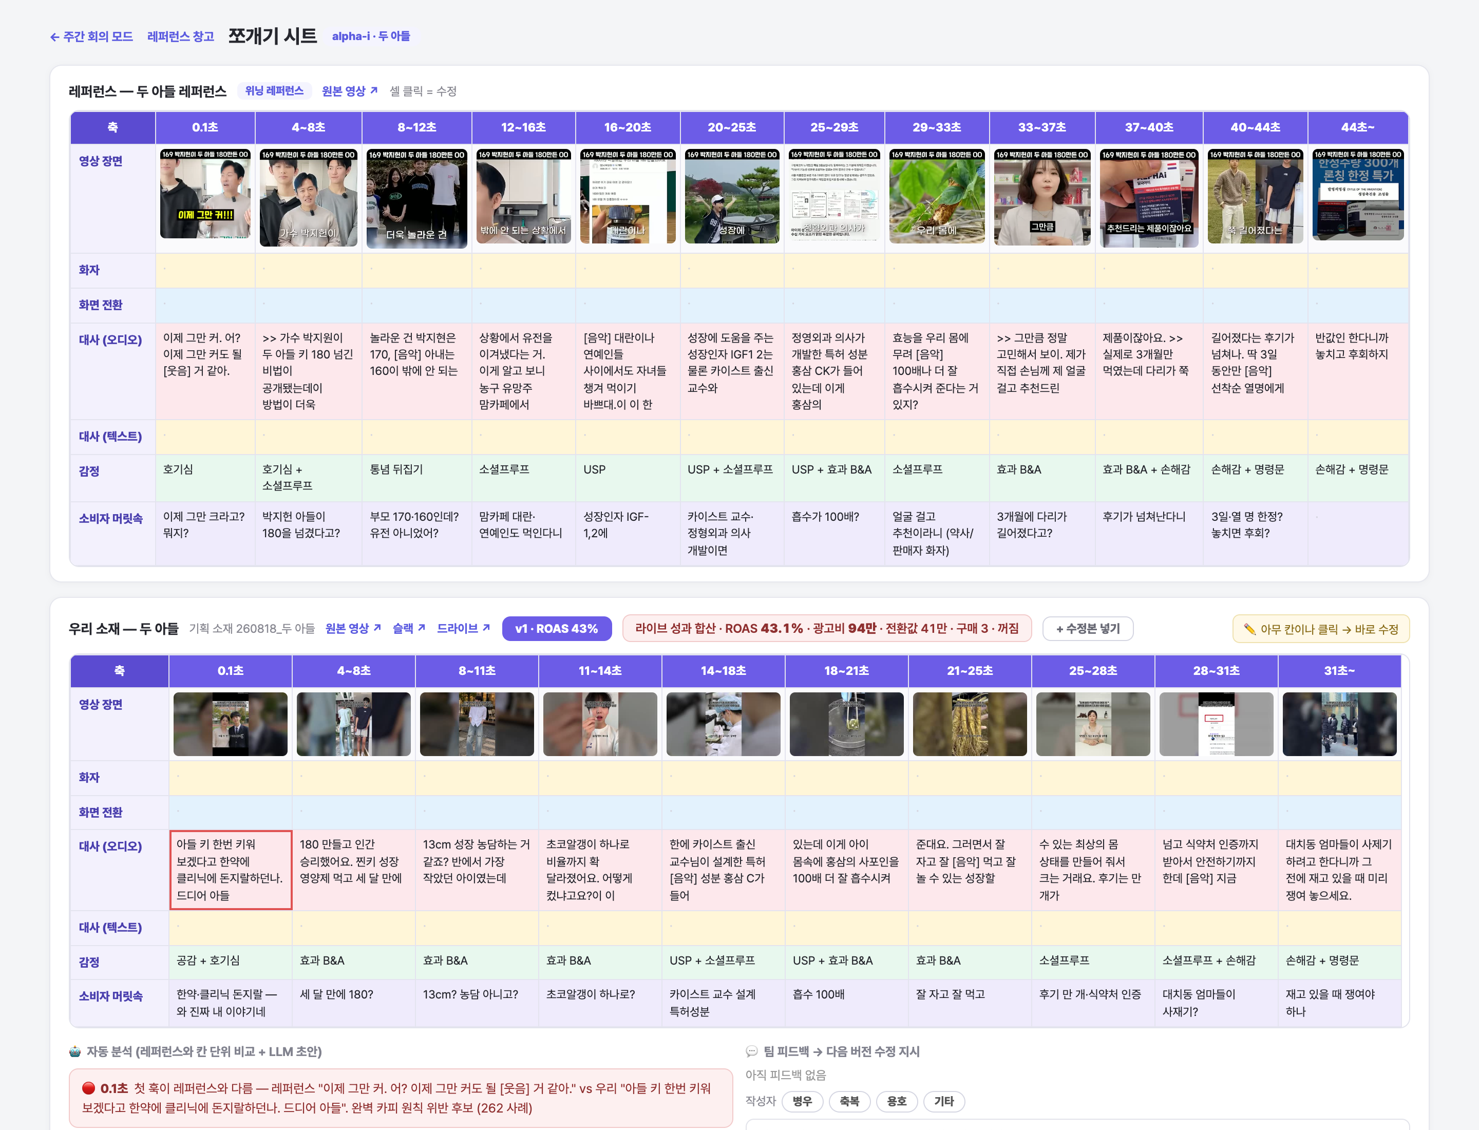Click the alpha-i · 두 아들 tag
The image size is (1479, 1130).
[x=371, y=36]
